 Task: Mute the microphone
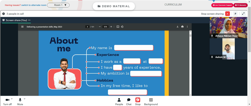20,102
